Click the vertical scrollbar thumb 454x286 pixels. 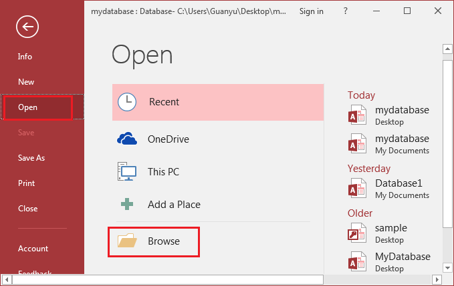[447, 144]
